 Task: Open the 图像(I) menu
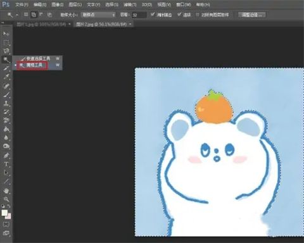[58, 4]
